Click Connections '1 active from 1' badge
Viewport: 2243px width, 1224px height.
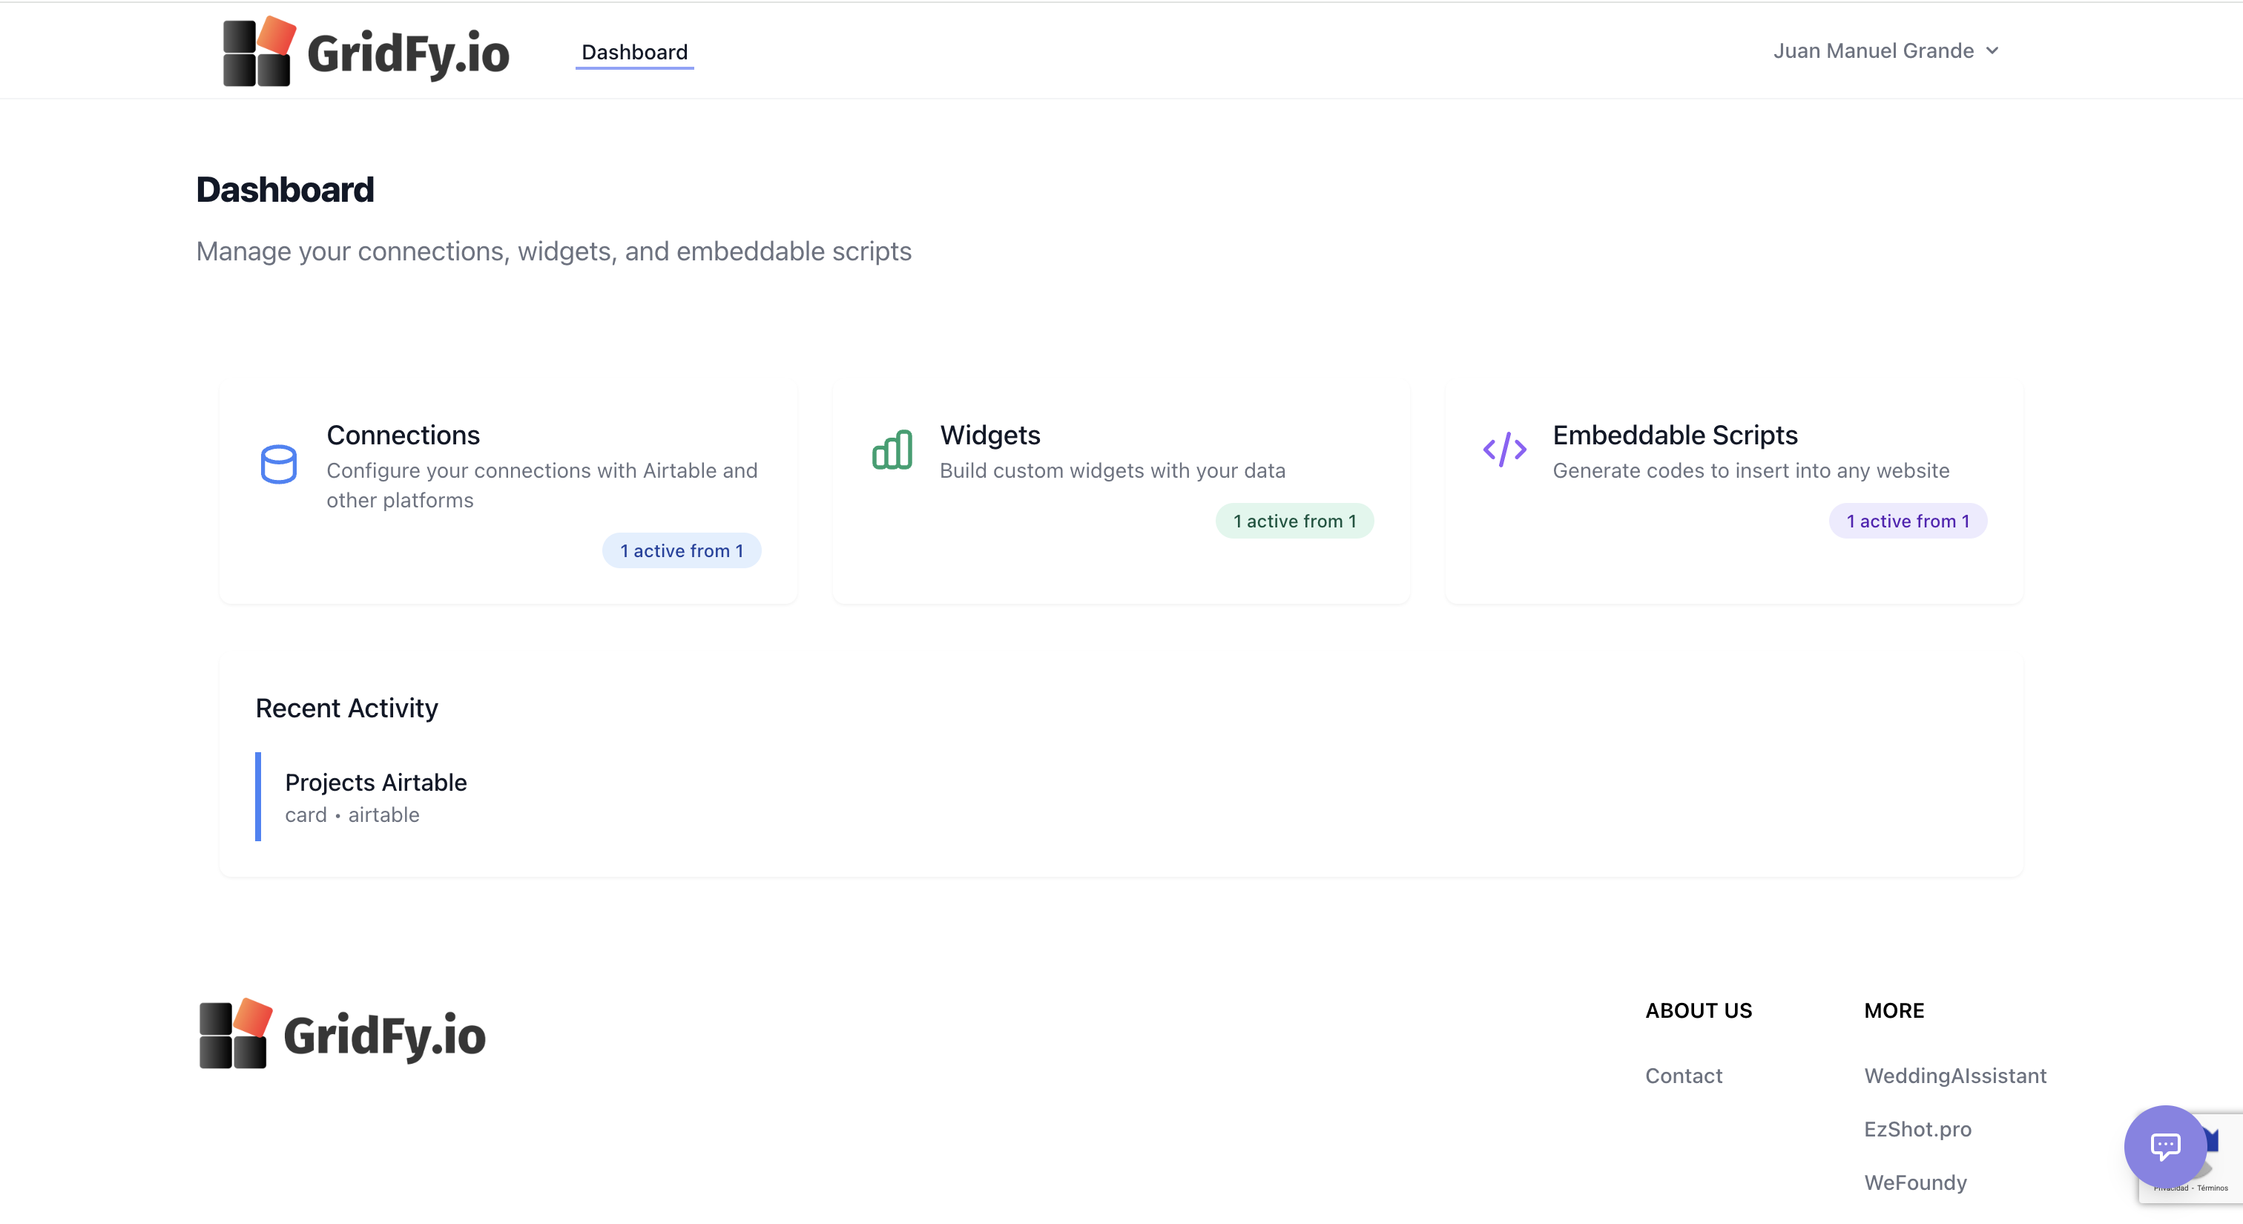click(681, 550)
